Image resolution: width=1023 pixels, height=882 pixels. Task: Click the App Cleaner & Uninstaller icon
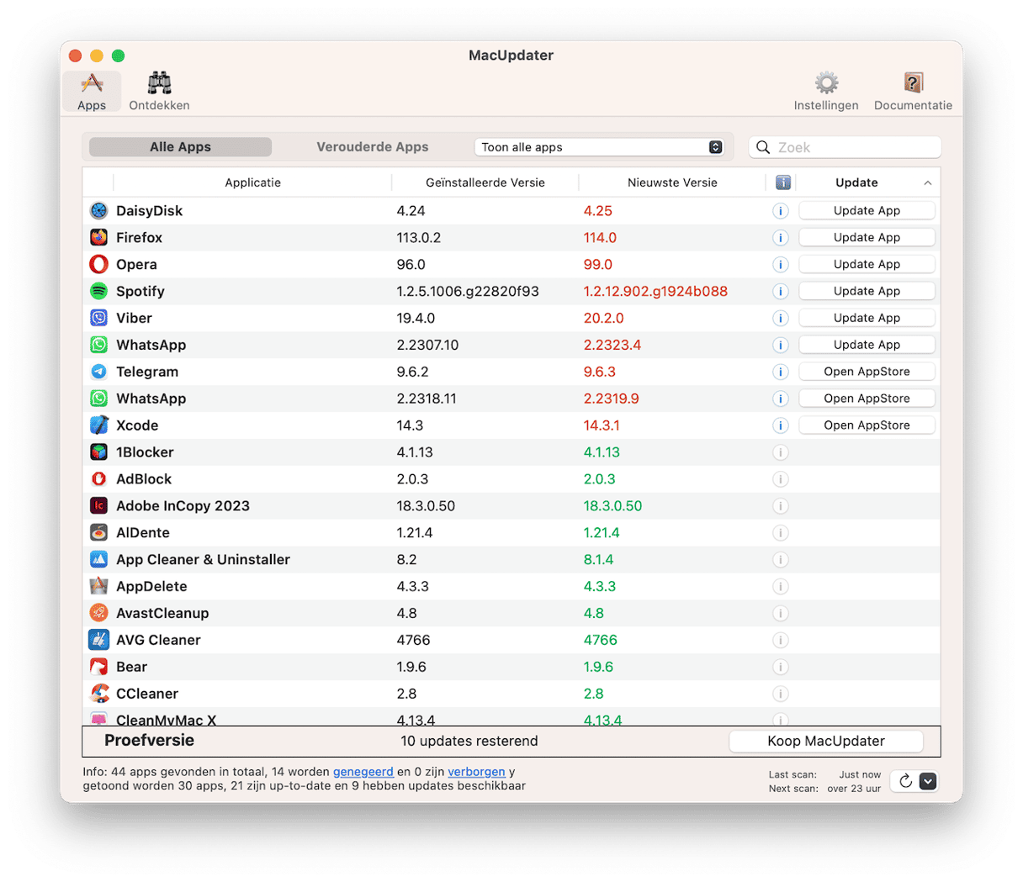pos(98,560)
